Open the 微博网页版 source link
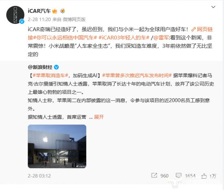This screenshot has height=190, width=224. coord(74,19)
